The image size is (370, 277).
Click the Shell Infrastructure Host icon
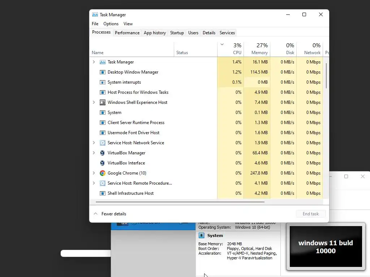(x=102, y=193)
